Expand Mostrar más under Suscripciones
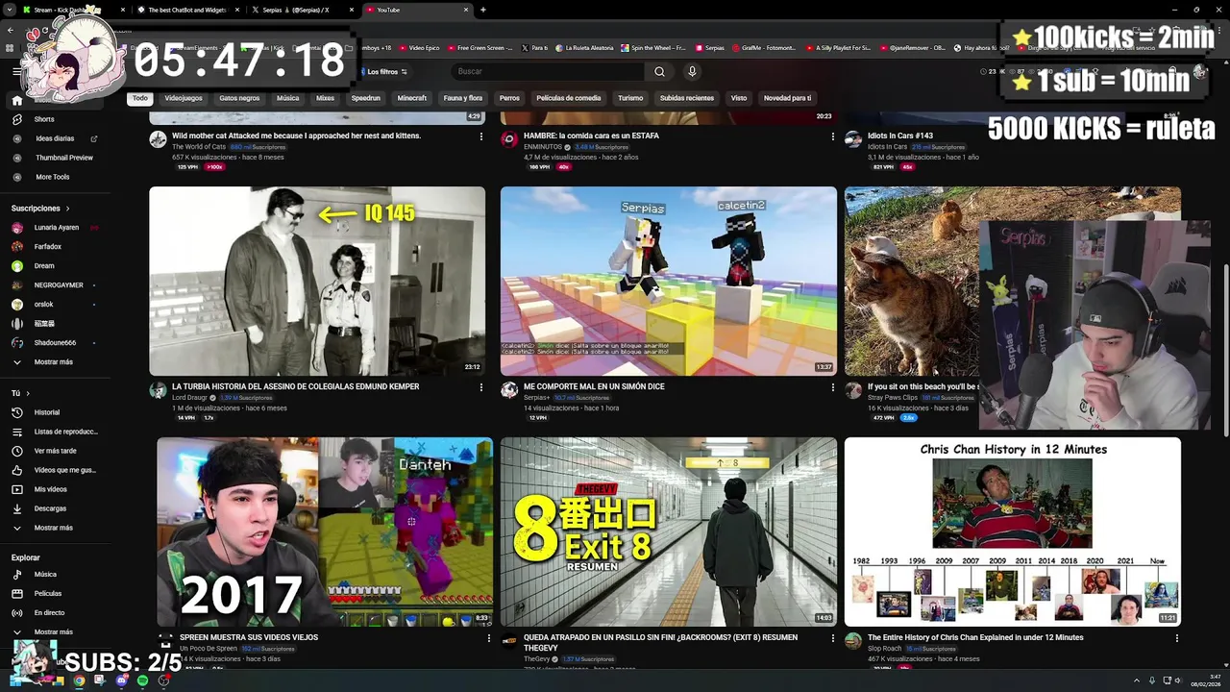1230x692 pixels. 53,362
